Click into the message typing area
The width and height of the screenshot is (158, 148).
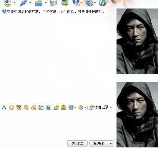(x=57, y=125)
